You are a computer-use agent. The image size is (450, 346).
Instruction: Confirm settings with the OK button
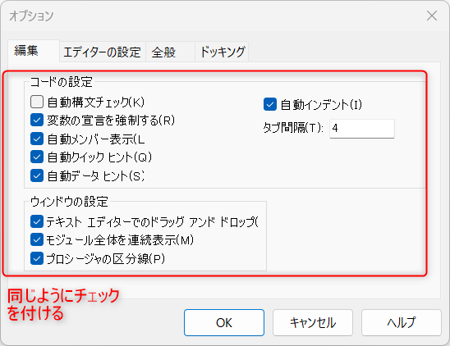tap(224, 322)
